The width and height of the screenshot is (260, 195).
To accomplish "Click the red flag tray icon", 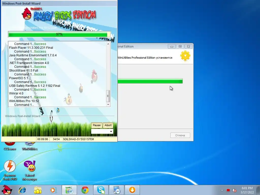I will click(228, 190).
